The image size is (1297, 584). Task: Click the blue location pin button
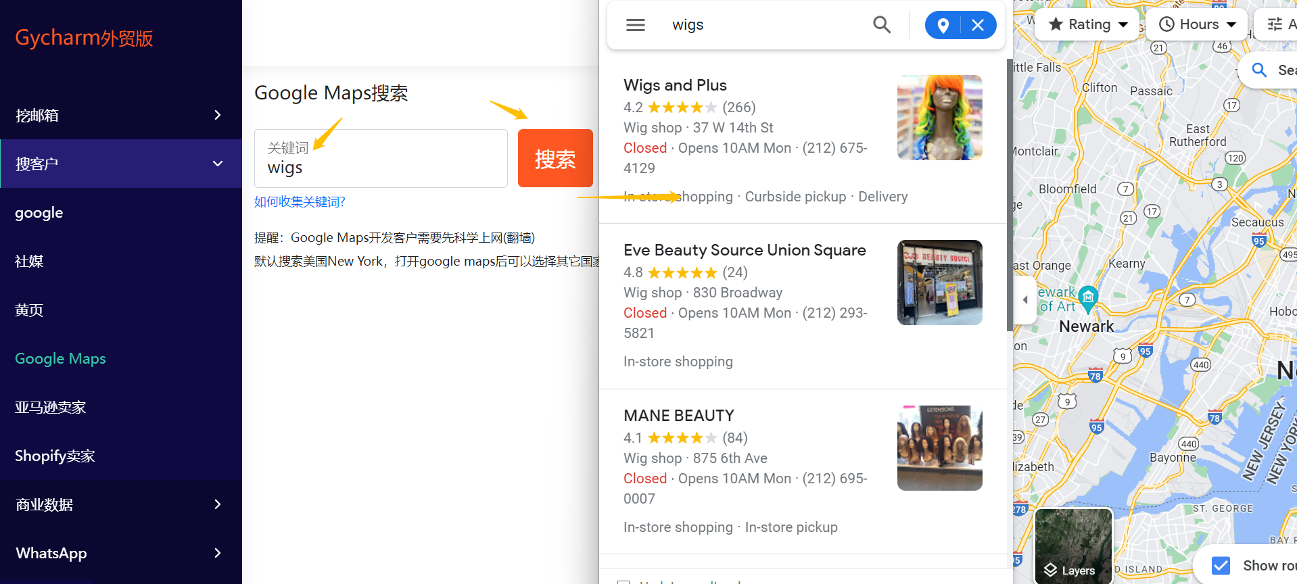tap(943, 25)
